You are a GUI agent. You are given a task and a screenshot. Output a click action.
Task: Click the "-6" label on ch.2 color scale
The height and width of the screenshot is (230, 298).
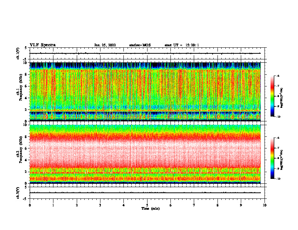[278, 138]
